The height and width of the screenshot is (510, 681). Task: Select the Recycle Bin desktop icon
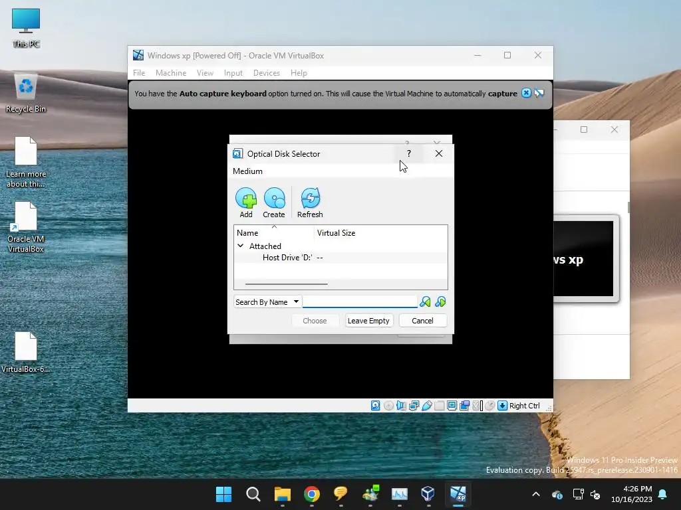tap(26, 94)
